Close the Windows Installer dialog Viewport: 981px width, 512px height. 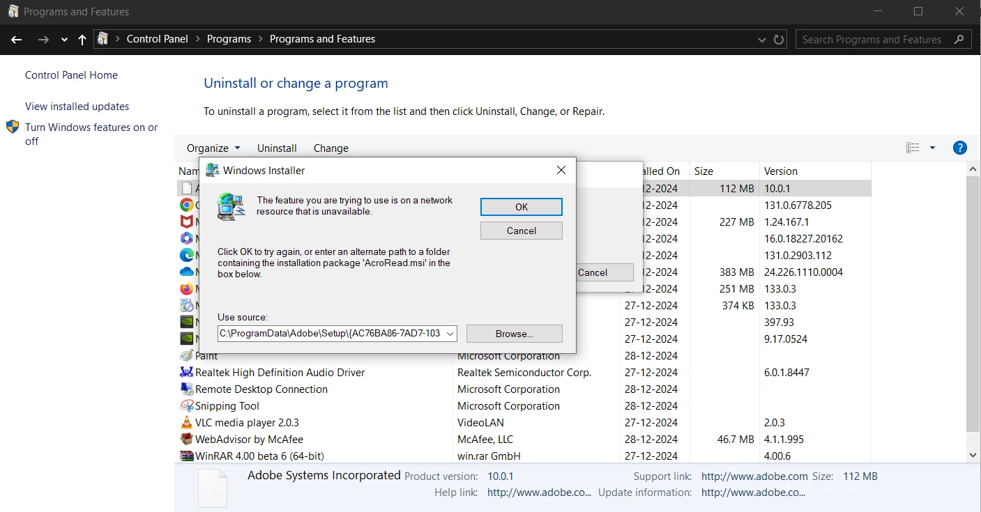point(561,170)
